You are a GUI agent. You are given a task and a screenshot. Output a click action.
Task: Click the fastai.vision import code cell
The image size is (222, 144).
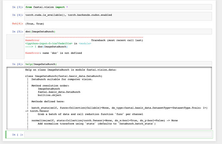[x=118, y=7]
